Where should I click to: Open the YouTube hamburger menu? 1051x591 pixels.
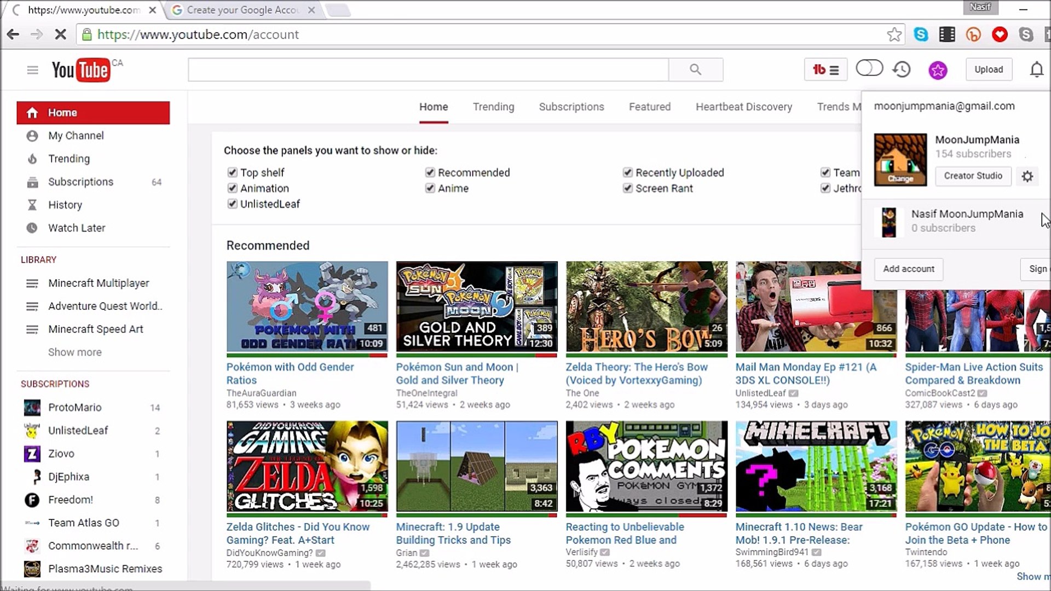pyautogui.click(x=32, y=69)
